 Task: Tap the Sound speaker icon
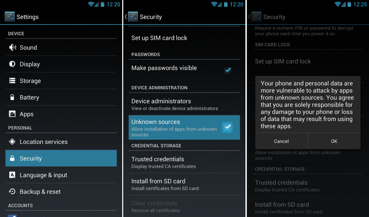[x=12, y=47]
